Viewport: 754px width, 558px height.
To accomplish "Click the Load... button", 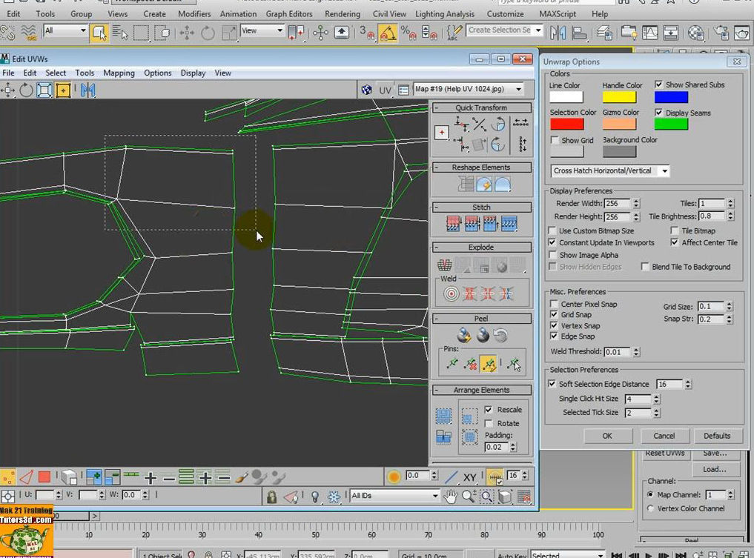I will (x=715, y=469).
